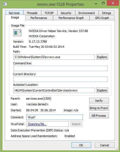Image resolution: width=120 pixels, height=152 pixels.
Task: Maximize the Properties window
Action: coord(103,3)
